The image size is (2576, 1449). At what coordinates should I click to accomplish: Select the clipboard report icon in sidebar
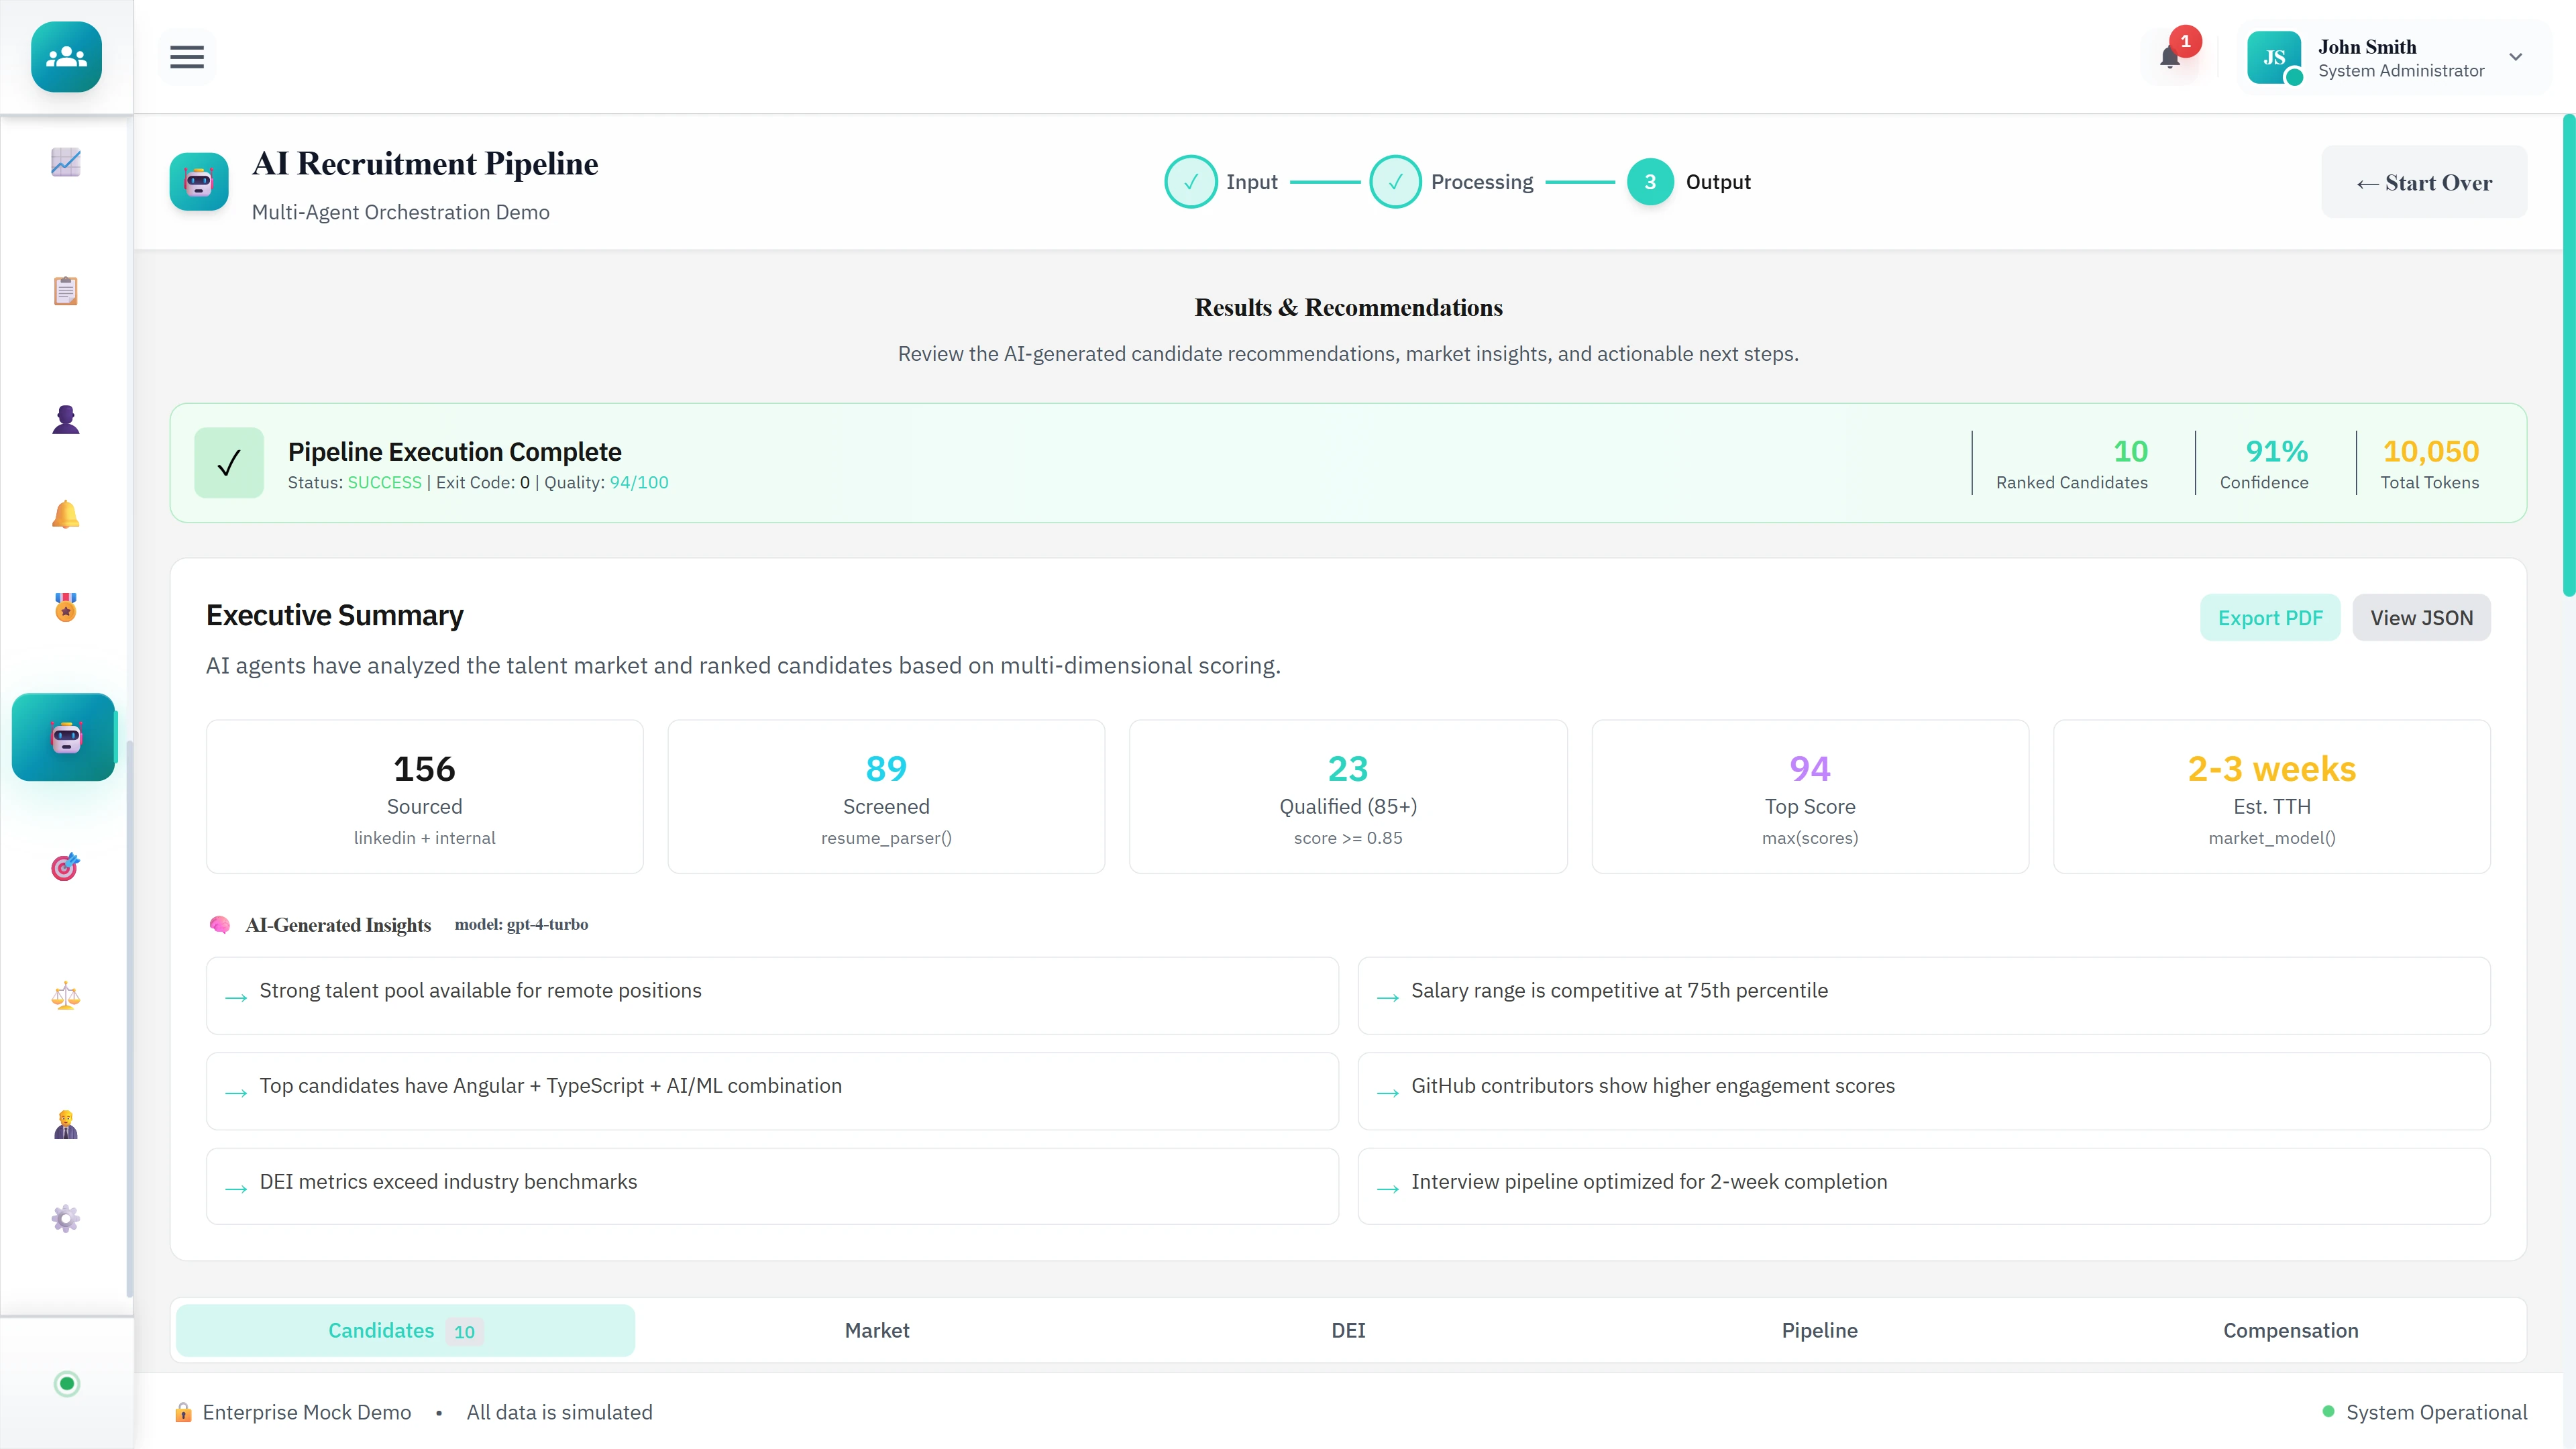[65, 290]
